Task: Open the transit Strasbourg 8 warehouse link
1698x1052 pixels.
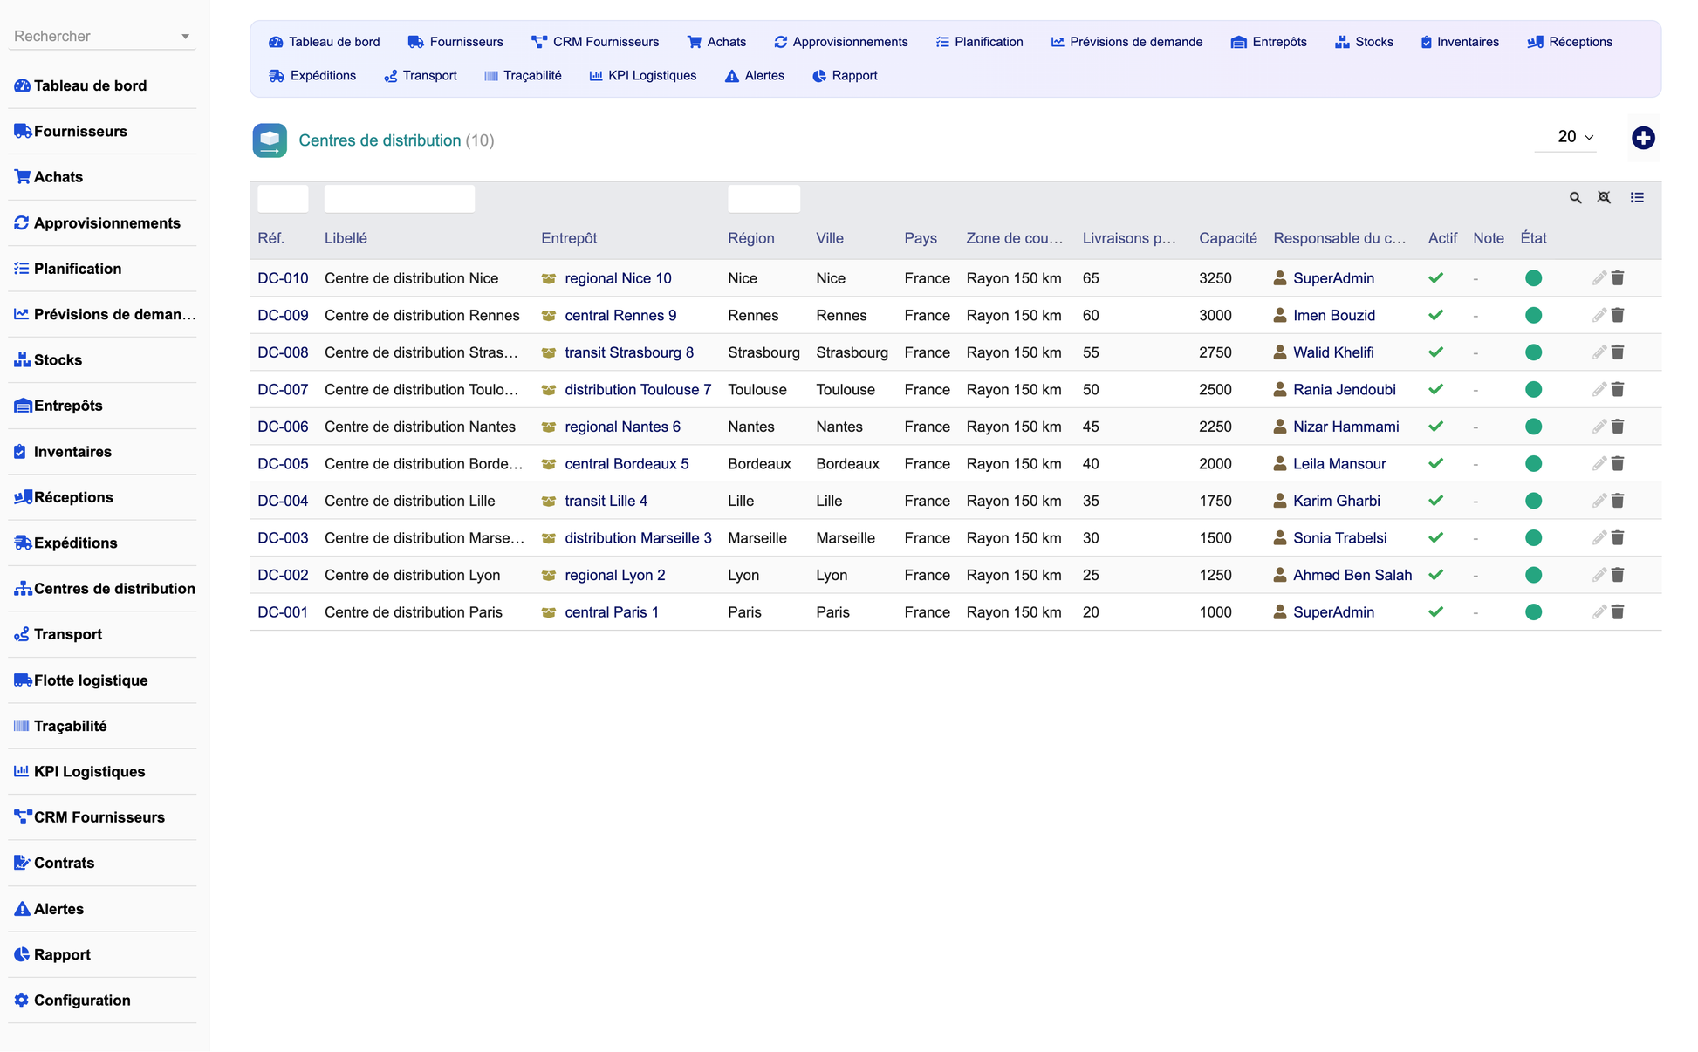Action: (x=629, y=352)
